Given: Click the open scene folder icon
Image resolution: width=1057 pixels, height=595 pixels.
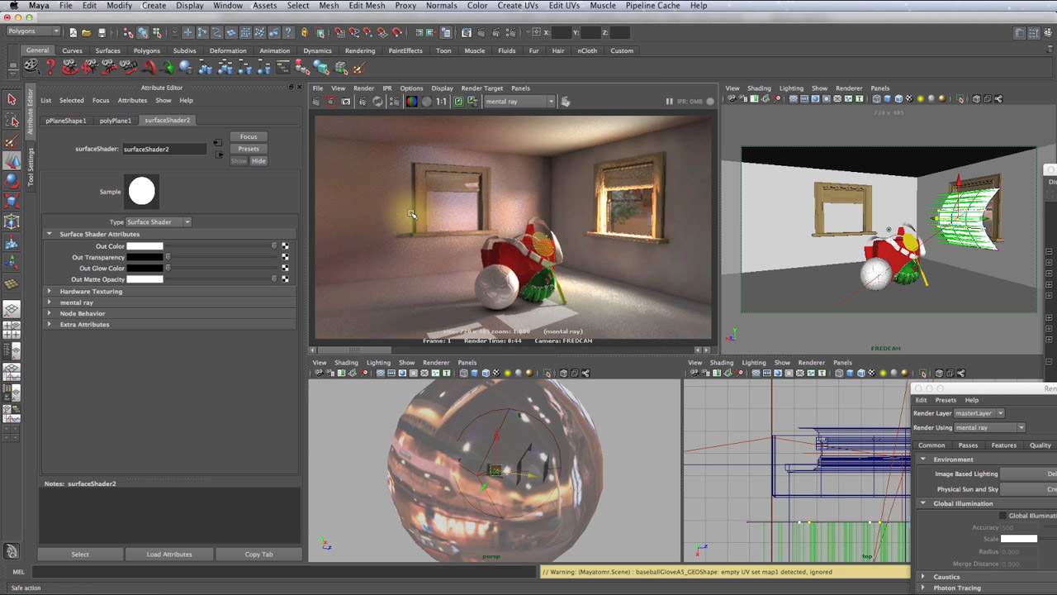Looking at the screenshot, I should tap(86, 32).
